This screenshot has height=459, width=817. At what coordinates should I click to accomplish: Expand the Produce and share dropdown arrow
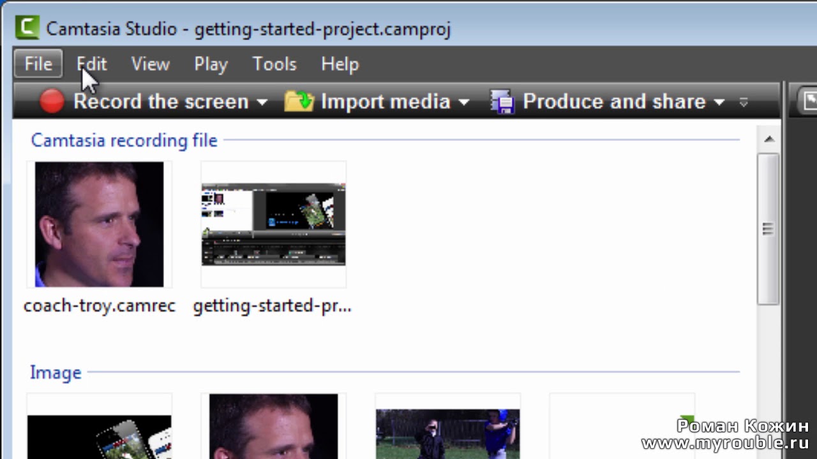(x=719, y=102)
